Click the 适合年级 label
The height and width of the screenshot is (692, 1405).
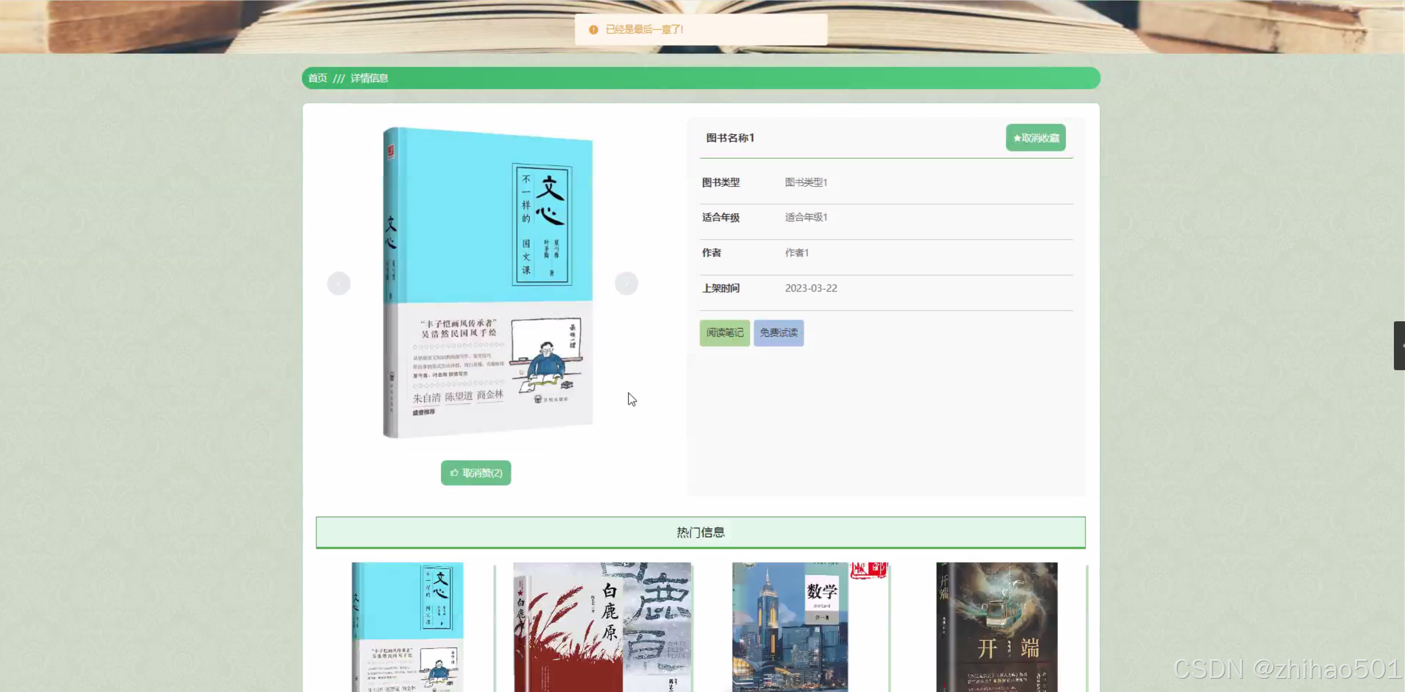coord(721,217)
